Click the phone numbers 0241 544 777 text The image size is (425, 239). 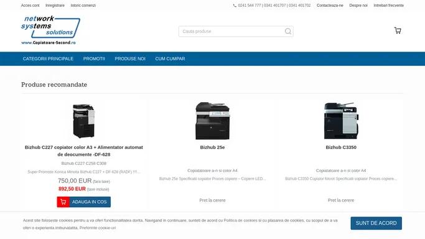(274, 6)
